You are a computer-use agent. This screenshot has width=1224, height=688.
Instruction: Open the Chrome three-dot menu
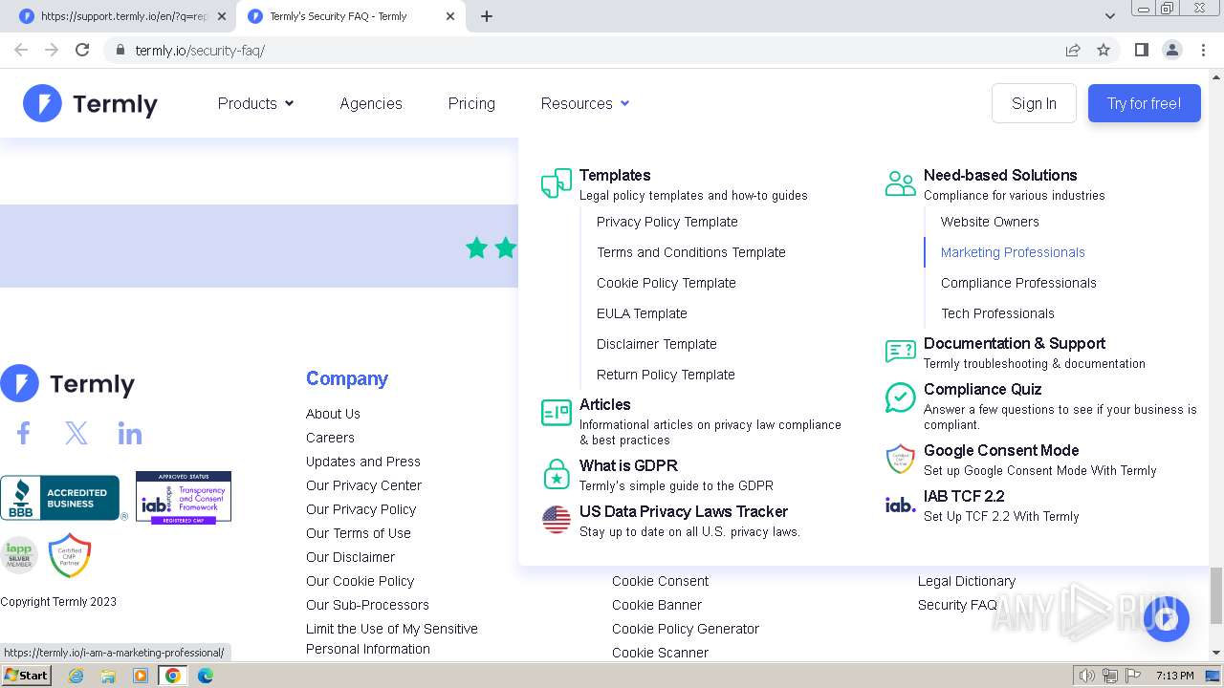coord(1204,50)
